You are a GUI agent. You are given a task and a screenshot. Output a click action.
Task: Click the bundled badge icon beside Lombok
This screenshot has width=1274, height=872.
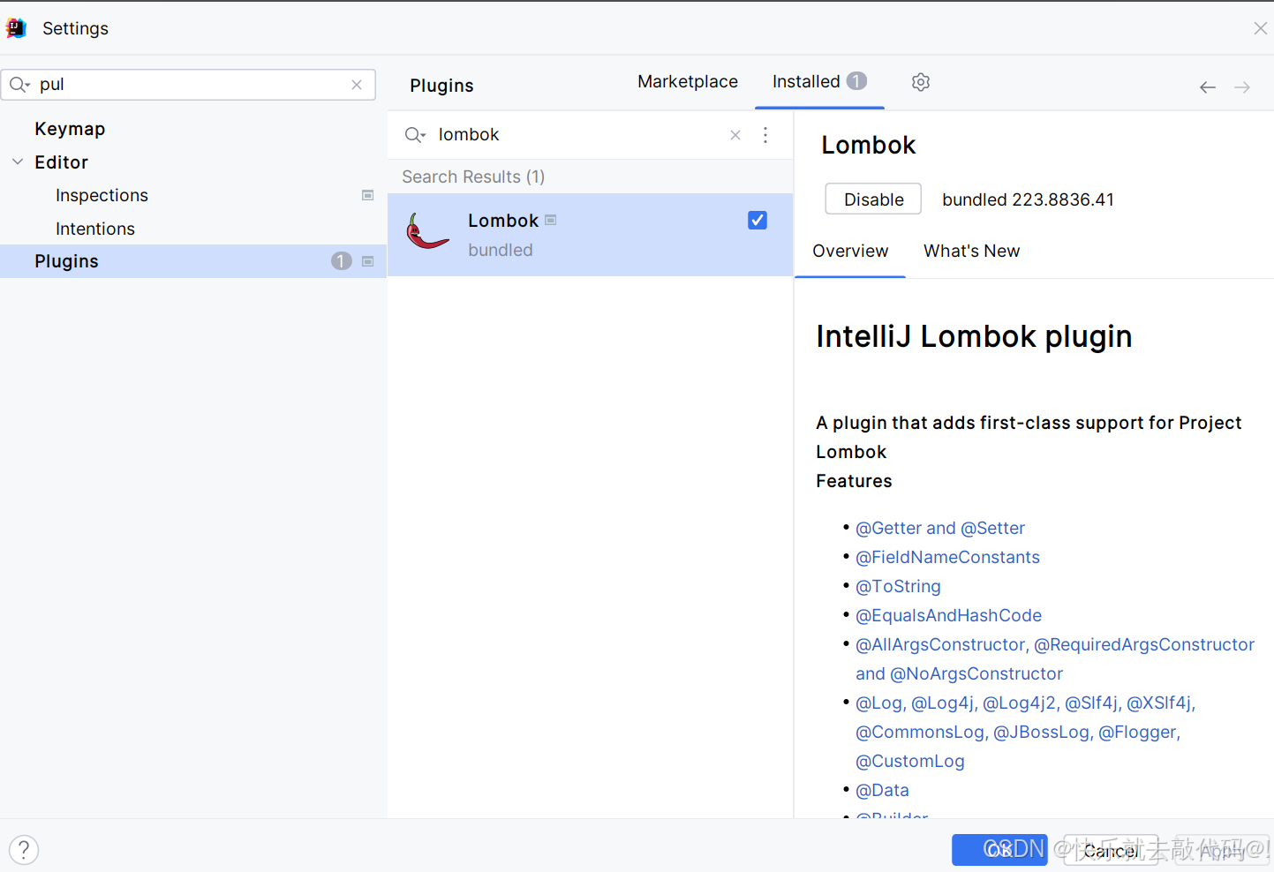[551, 220]
